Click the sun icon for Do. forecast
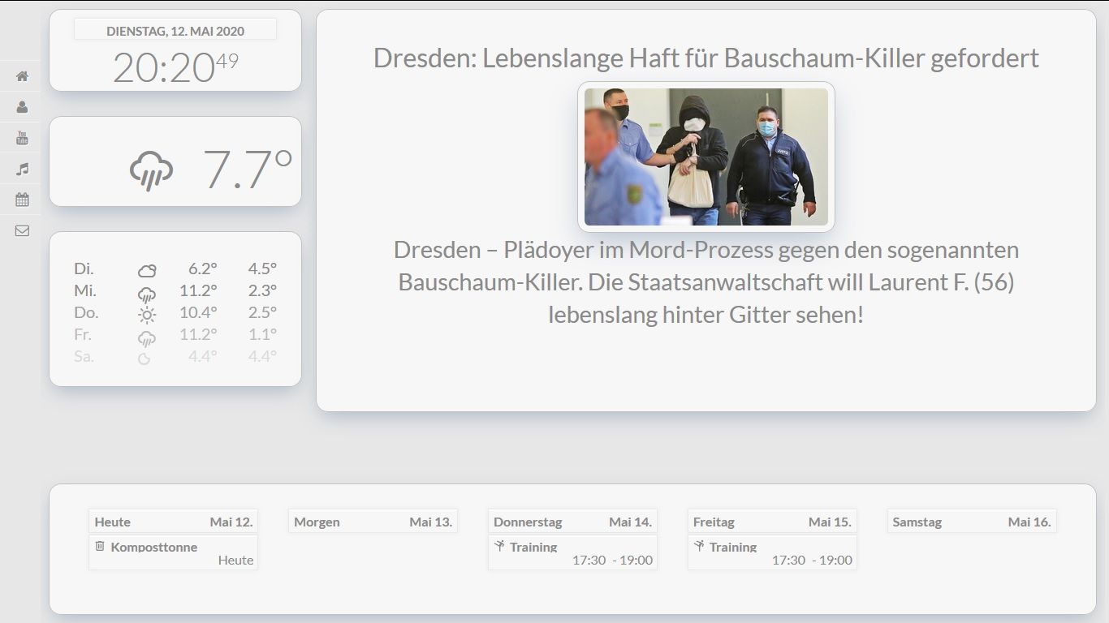 [147, 315]
